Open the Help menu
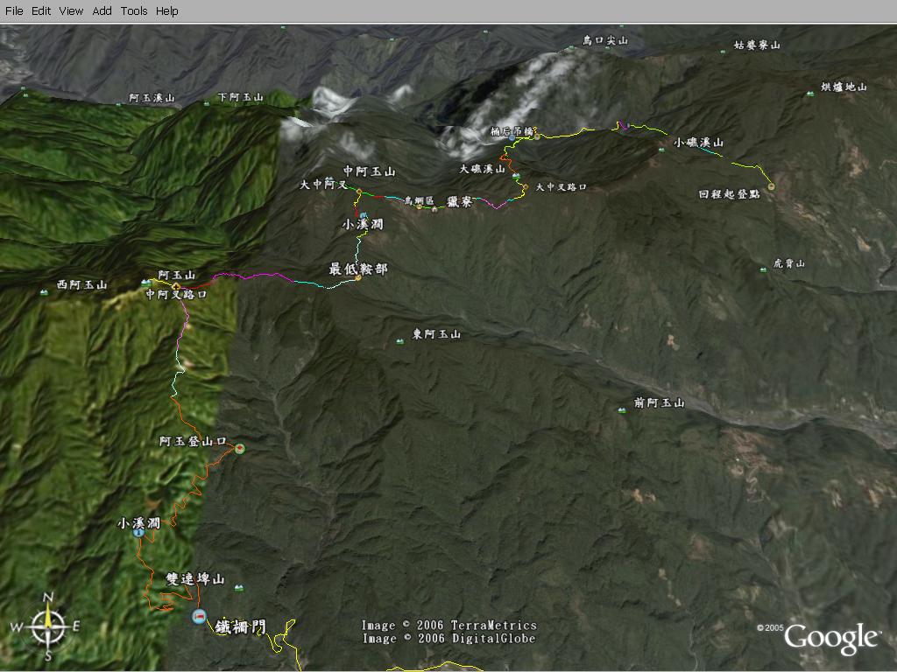This screenshot has height=672, width=897. [x=166, y=10]
